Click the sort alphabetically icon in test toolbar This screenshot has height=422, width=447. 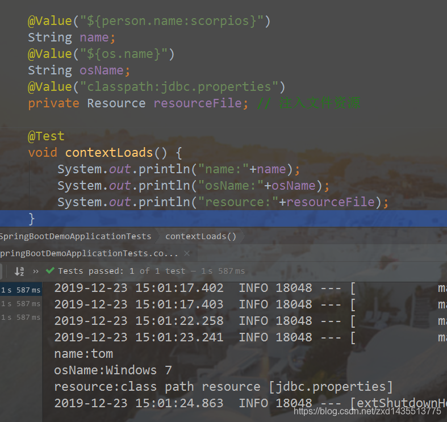19,271
